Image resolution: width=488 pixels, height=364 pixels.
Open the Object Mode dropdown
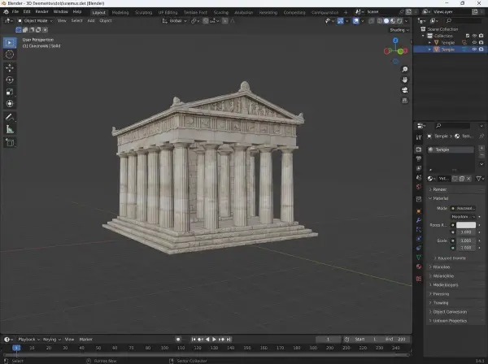coord(35,21)
